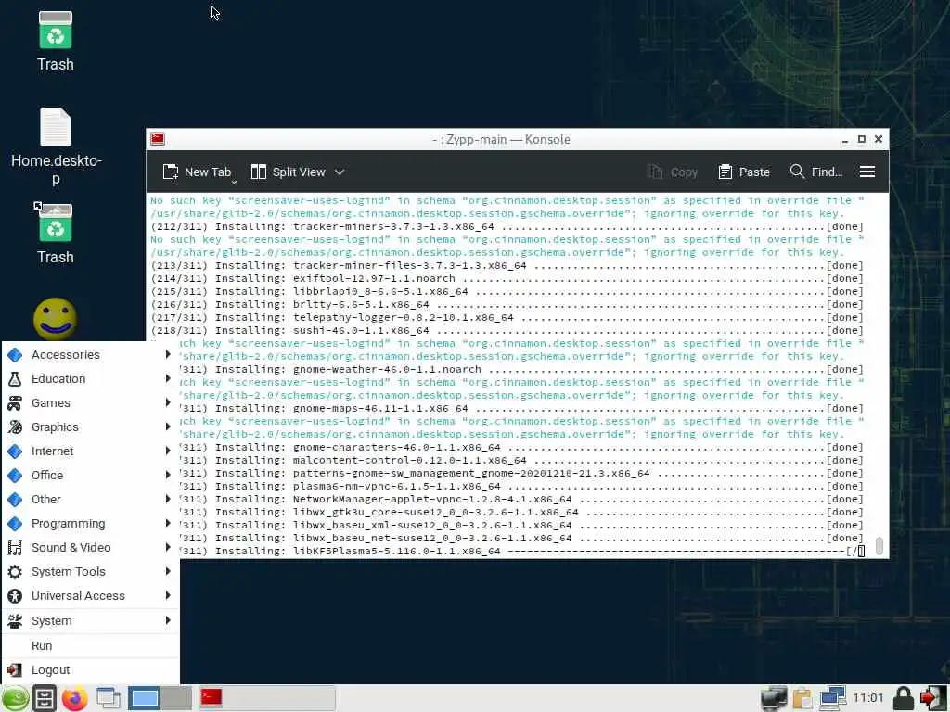Open Find in Konsole toolbar
This screenshot has width=950, height=712.
click(x=816, y=172)
